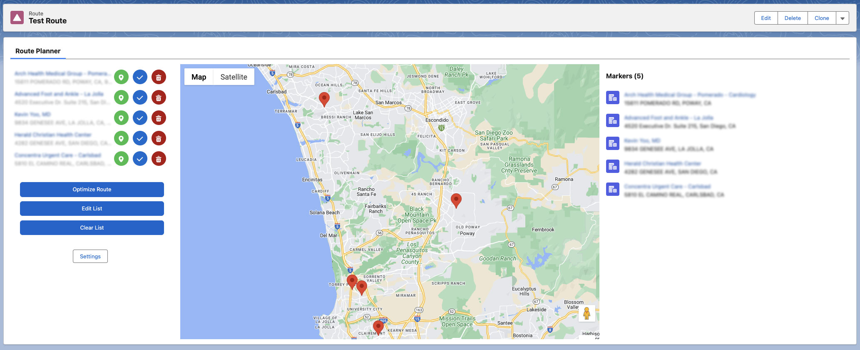This screenshot has width=860, height=350.
Task: Click the Street View pegman icon
Action: [x=587, y=313]
